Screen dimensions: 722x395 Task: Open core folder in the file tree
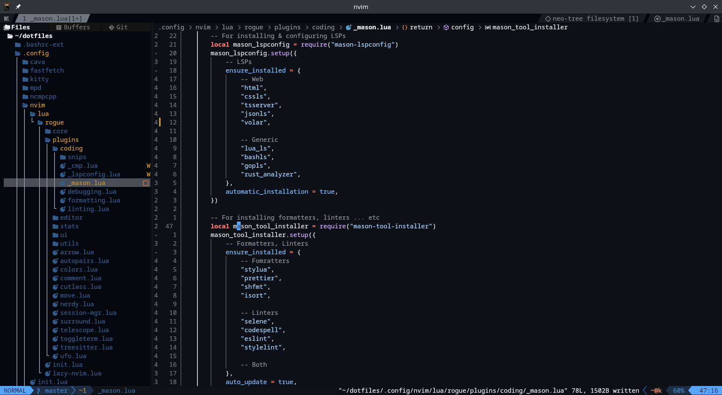[60, 131]
